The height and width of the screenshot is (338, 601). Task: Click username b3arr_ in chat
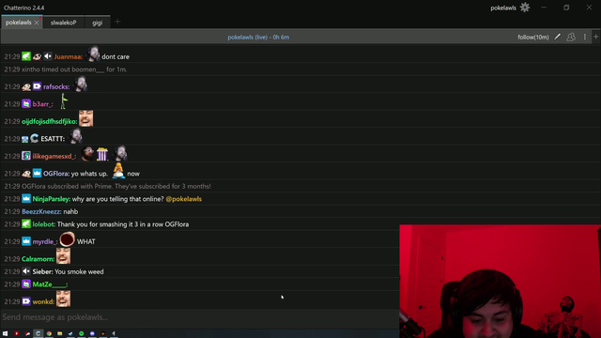[42, 104]
